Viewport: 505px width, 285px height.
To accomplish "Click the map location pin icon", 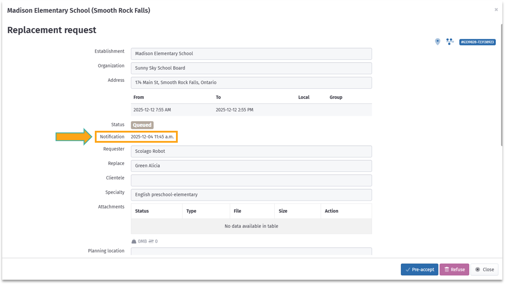I will [x=438, y=42].
